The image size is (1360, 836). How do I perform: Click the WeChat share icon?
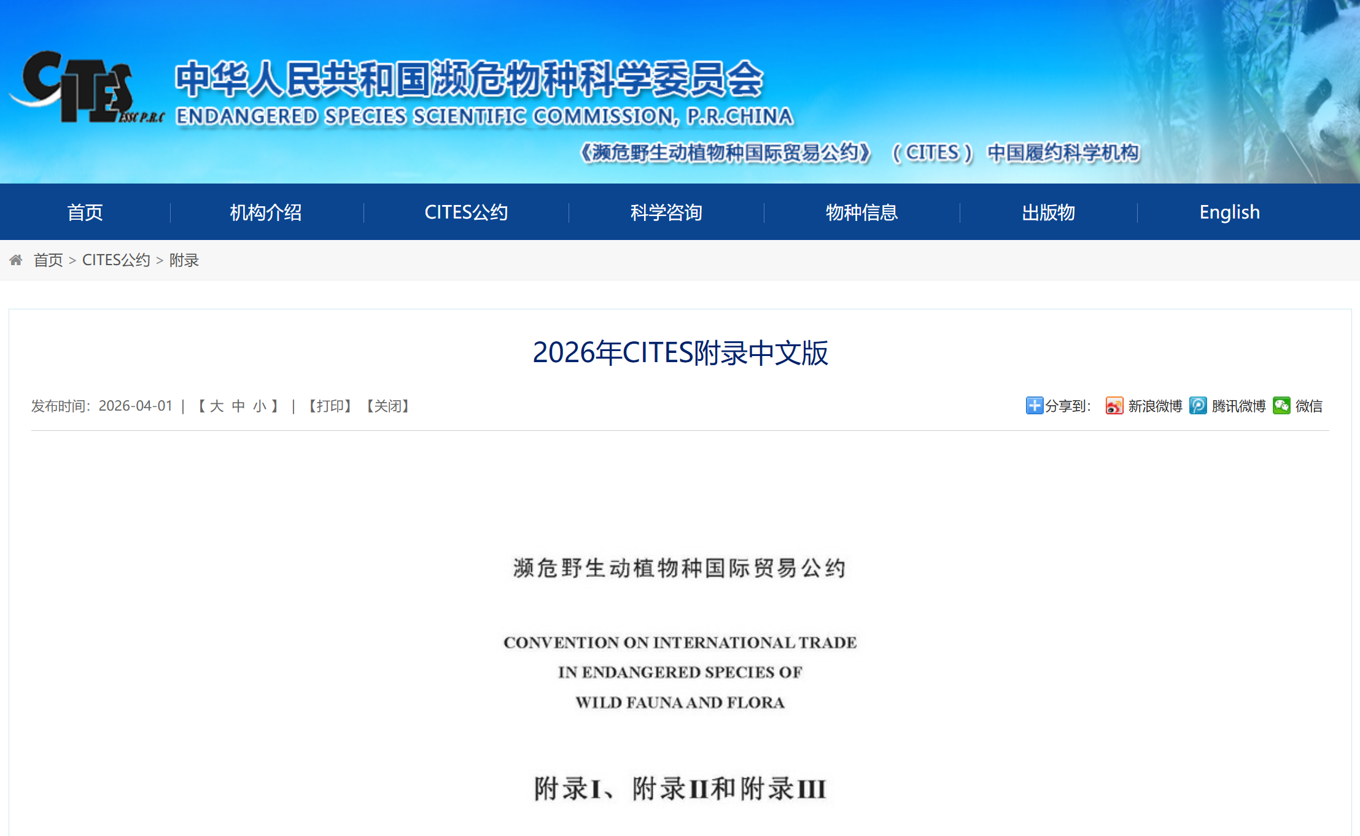coord(1281,406)
